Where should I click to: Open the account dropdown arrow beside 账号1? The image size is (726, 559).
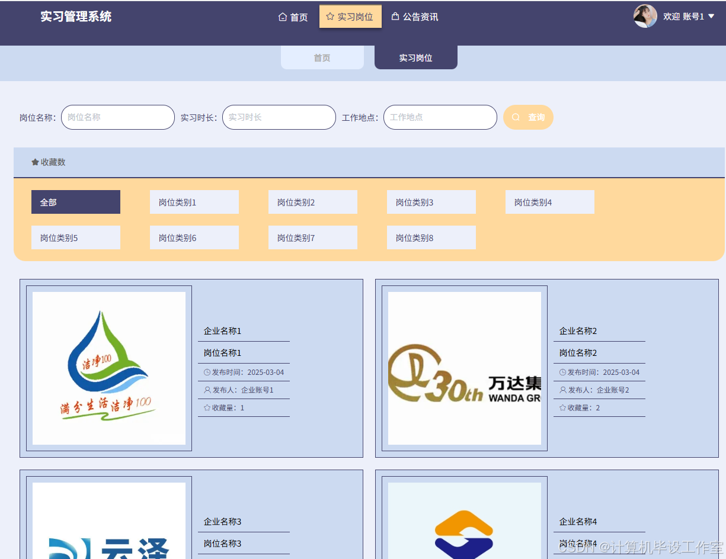pyautogui.click(x=711, y=17)
